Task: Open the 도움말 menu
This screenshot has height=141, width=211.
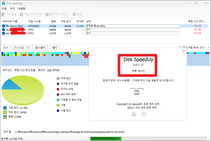Action: [22, 8]
